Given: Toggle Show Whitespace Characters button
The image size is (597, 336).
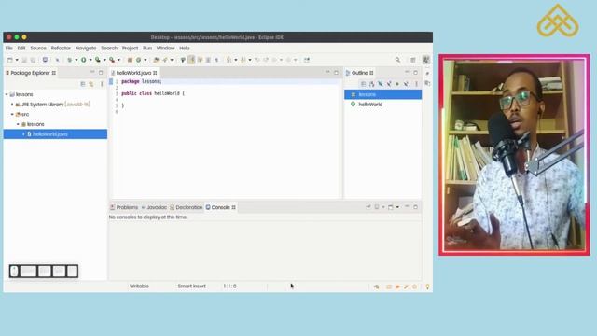Looking at the screenshot, I should [x=216, y=60].
